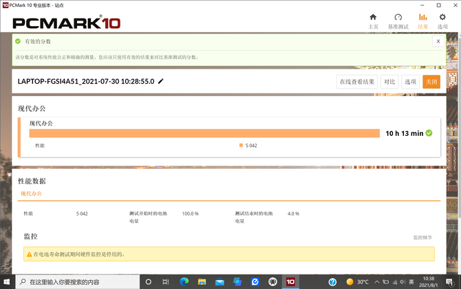
Task: Open the notification center icon
Action: coord(449,282)
